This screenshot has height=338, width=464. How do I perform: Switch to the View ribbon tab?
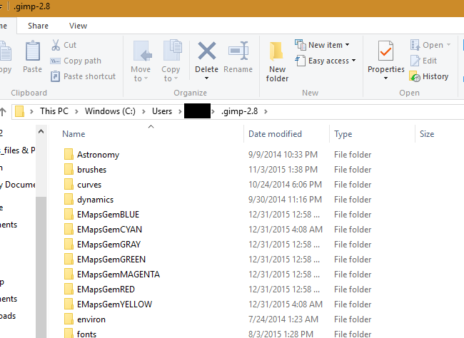[x=78, y=26]
